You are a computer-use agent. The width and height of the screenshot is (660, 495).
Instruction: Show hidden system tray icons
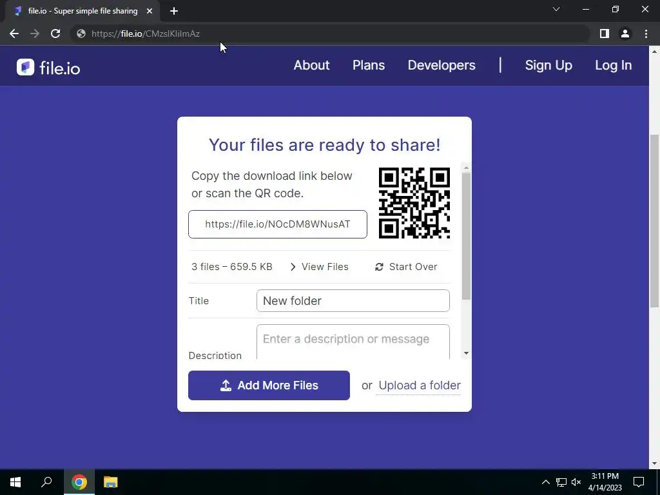pos(545,482)
